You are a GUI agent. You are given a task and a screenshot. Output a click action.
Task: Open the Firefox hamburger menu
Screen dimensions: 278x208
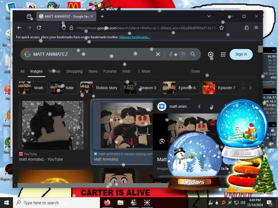256,28
